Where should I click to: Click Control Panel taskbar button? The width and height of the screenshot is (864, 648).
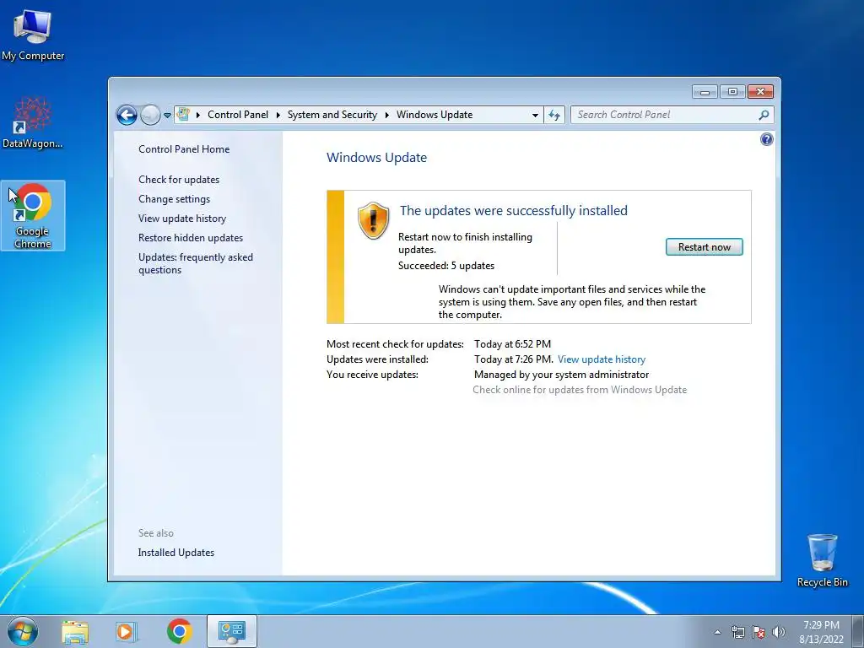pyautogui.click(x=231, y=631)
